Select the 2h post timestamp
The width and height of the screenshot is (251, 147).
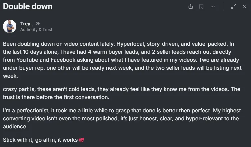(38, 24)
